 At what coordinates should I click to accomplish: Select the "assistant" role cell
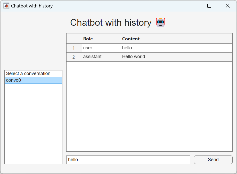[x=101, y=57]
